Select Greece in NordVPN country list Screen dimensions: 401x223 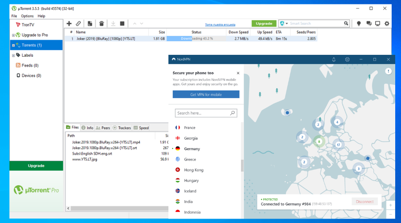tap(190, 159)
